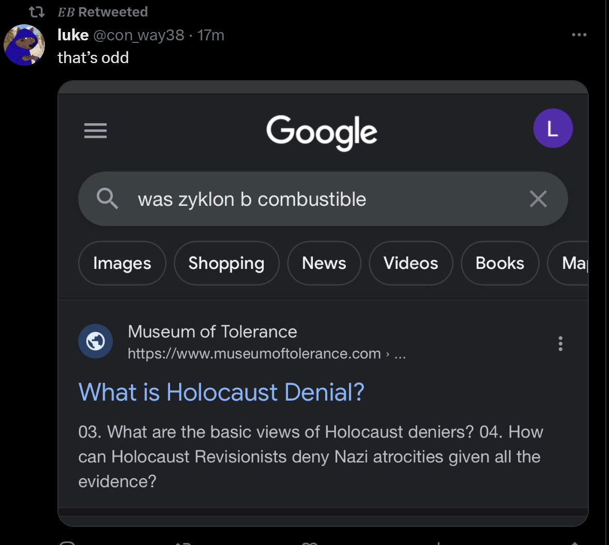Open the "What is Holocaust Denial?" result
This screenshot has width=609, height=545.
(221, 392)
